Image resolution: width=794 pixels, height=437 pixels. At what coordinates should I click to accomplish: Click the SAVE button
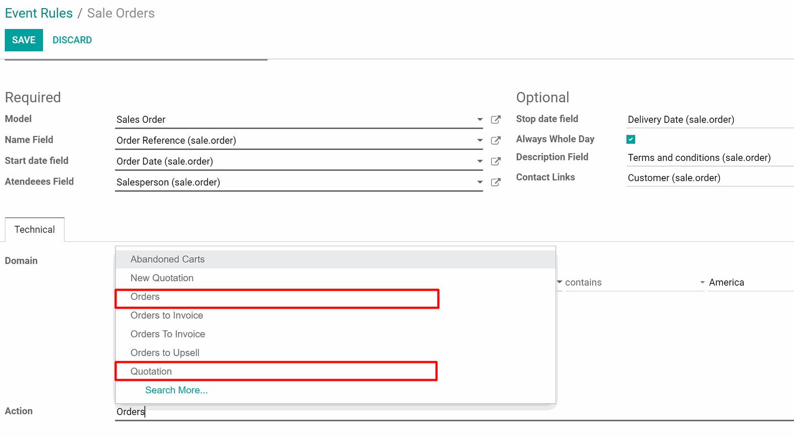24,40
